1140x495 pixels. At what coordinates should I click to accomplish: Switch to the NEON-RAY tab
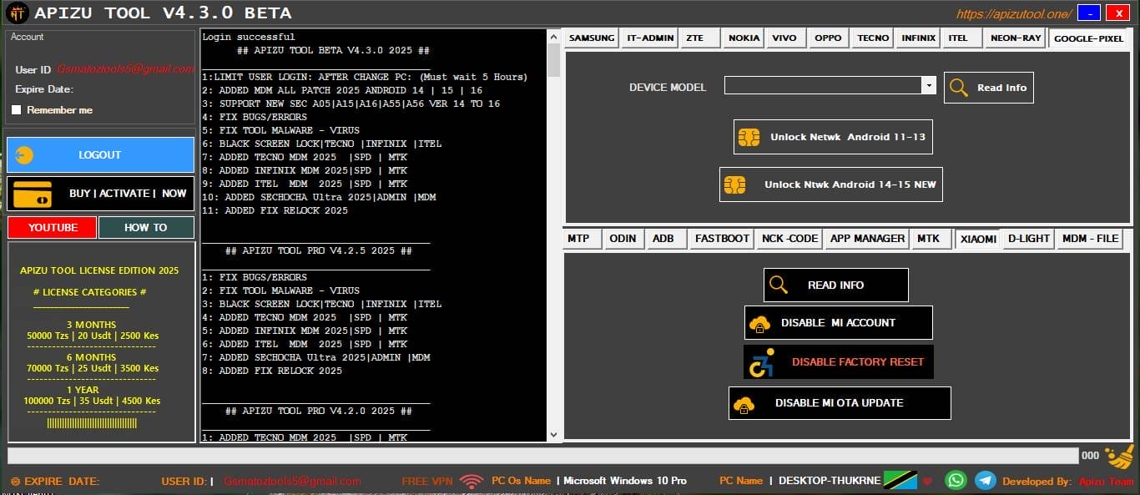coord(1015,38)
